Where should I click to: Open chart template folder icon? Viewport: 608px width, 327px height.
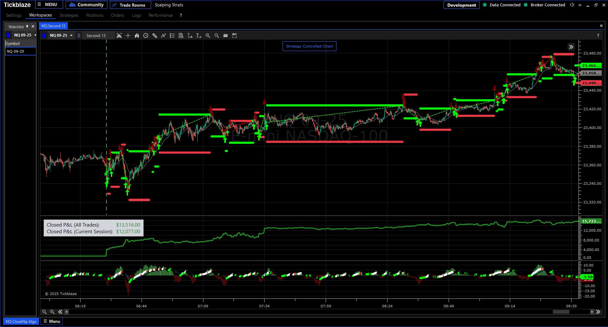click(226, 35)
